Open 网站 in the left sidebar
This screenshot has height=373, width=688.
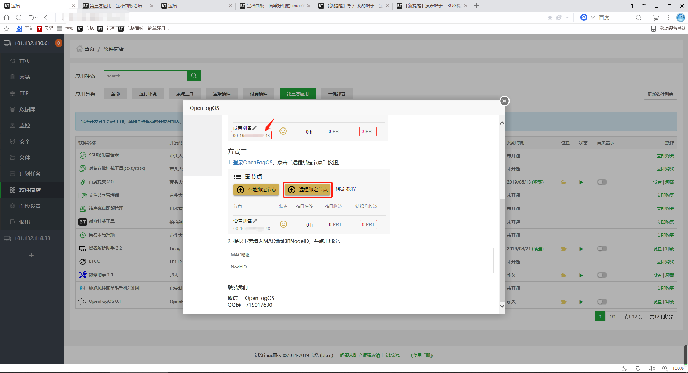click(x=24, y=77)
